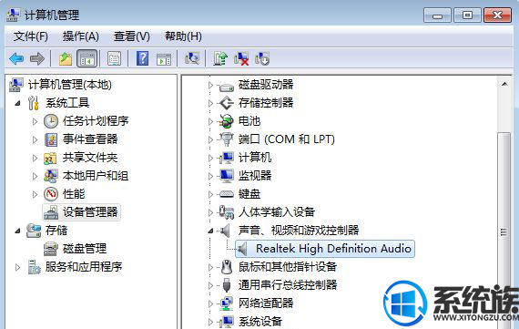
Task: Expand the 端口 (COM 和 LPT) category
Action: [210, 139]
